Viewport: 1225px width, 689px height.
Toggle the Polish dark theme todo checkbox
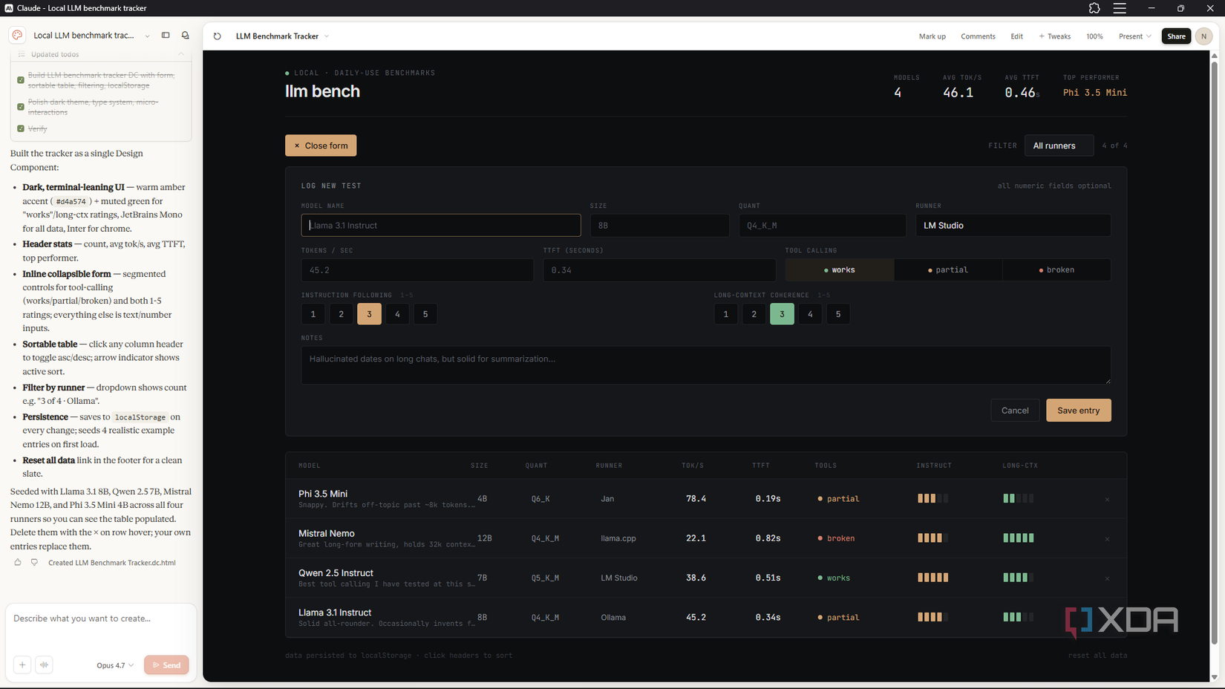[21, 107]
